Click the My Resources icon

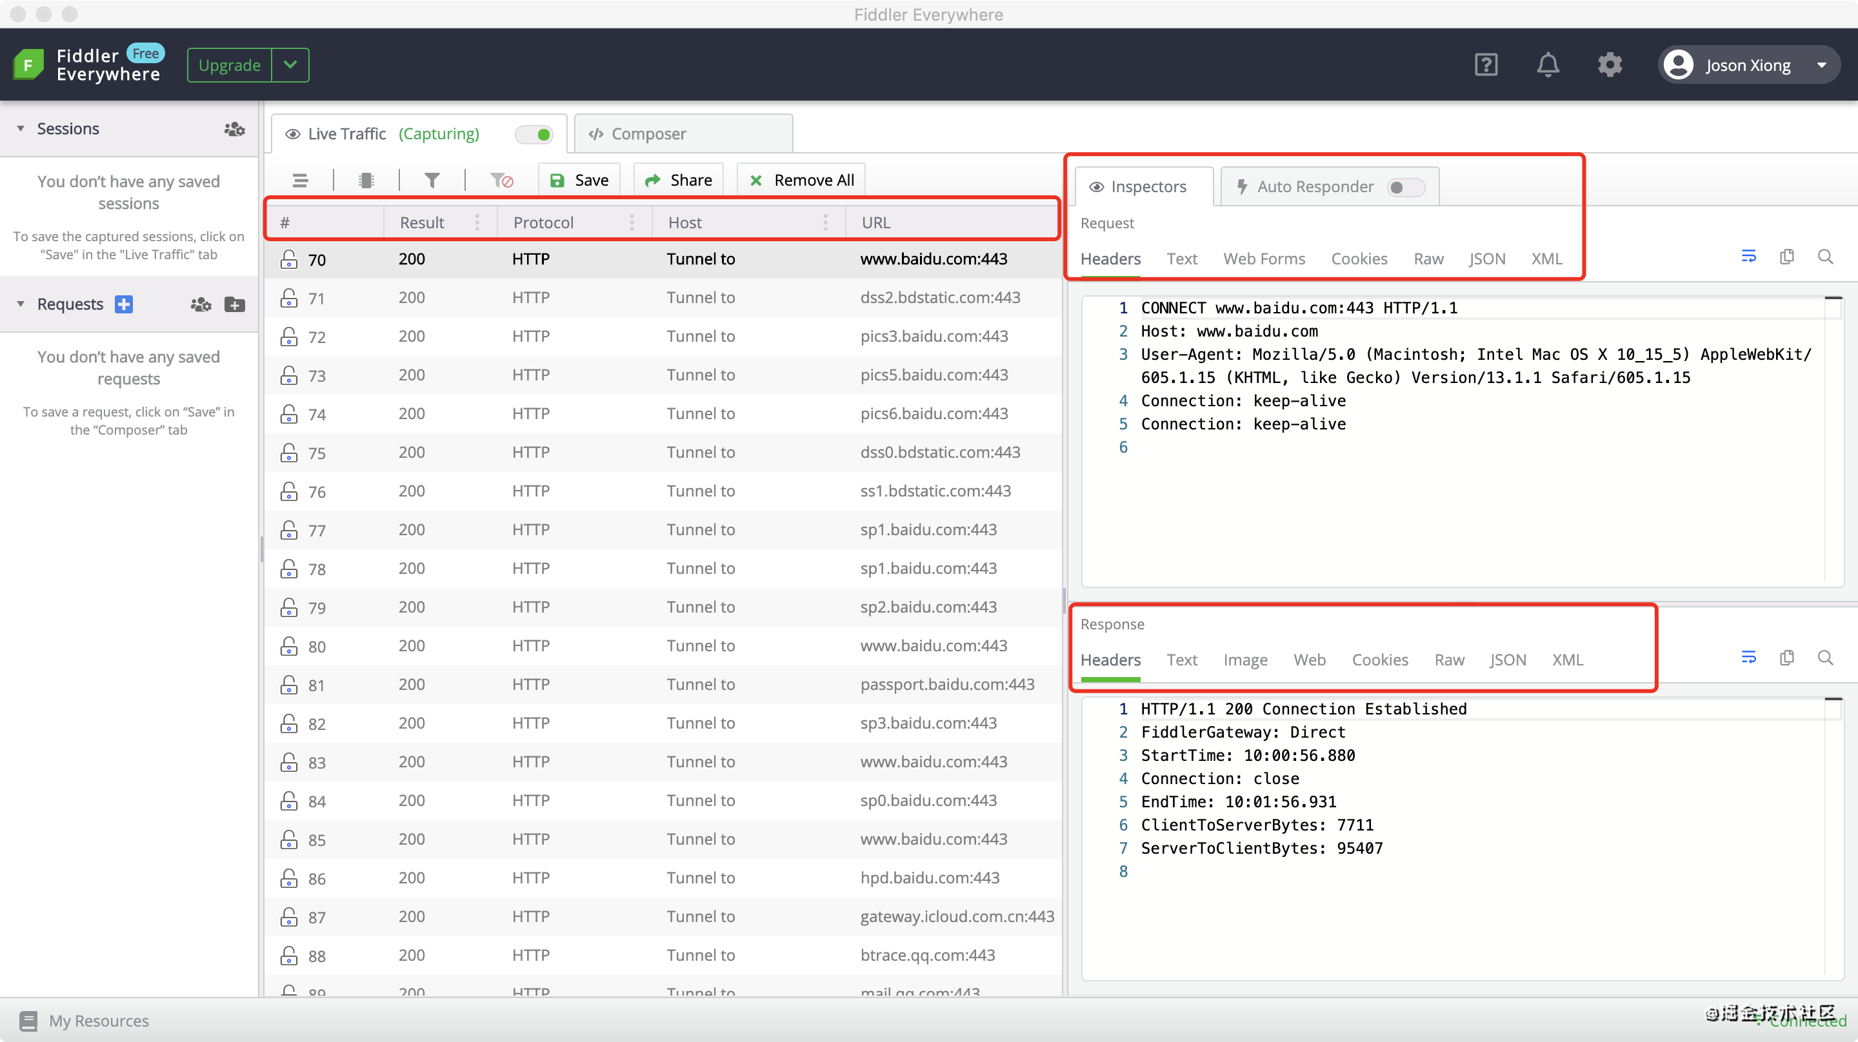[x=29, y=1020]
